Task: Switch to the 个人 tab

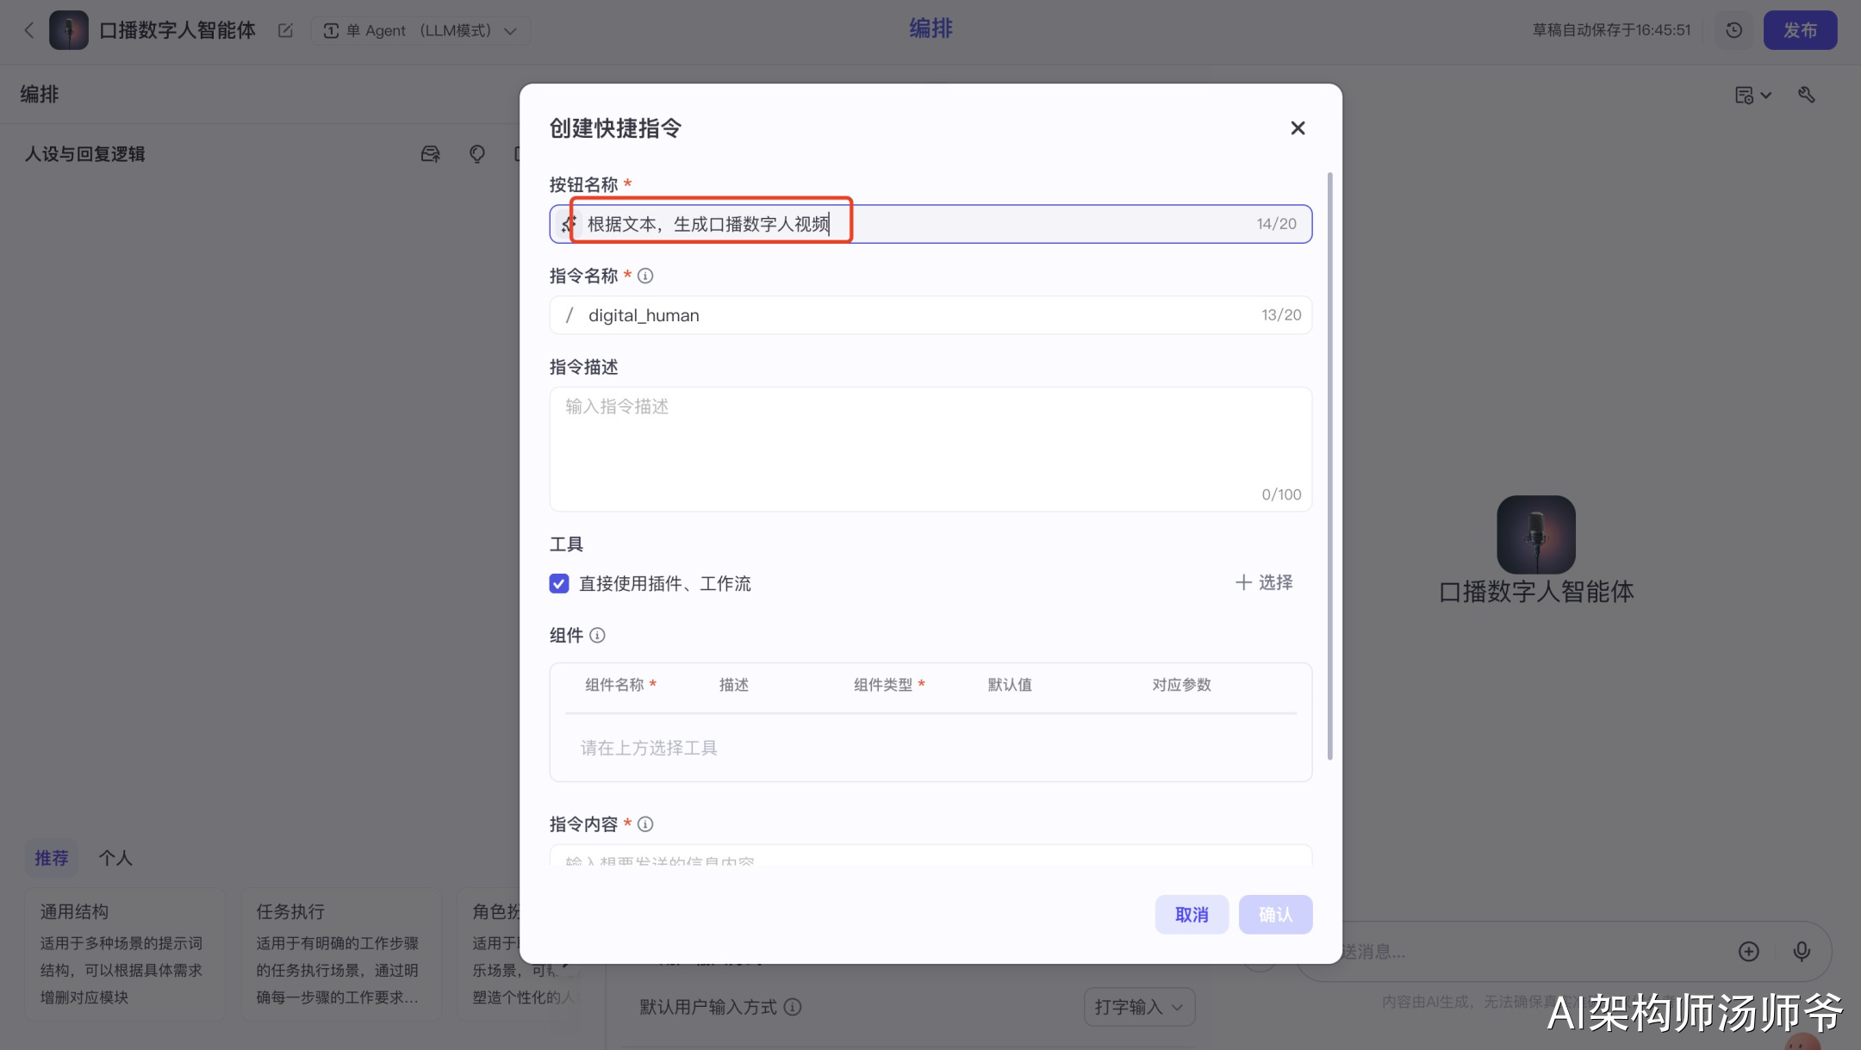Action: click(x=115, y=858)
